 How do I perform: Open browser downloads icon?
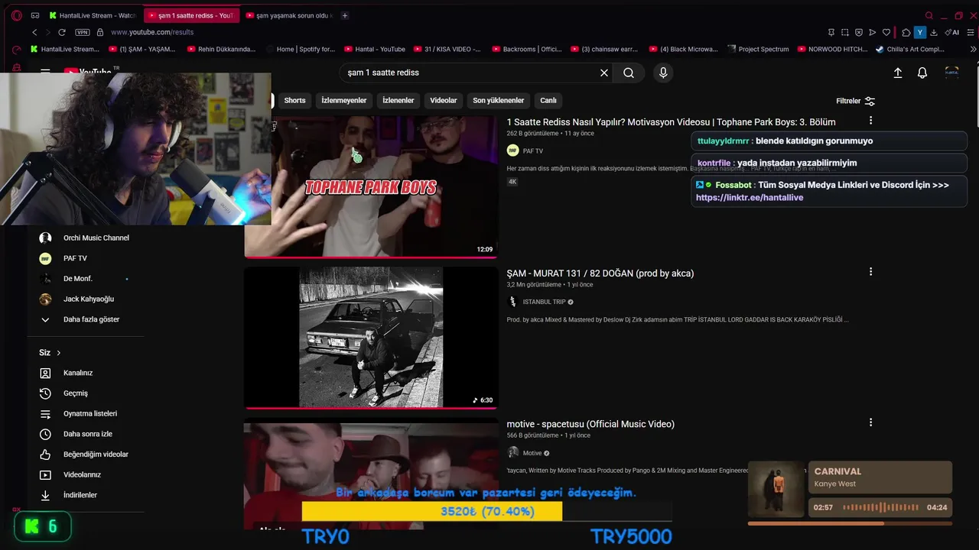934,32
